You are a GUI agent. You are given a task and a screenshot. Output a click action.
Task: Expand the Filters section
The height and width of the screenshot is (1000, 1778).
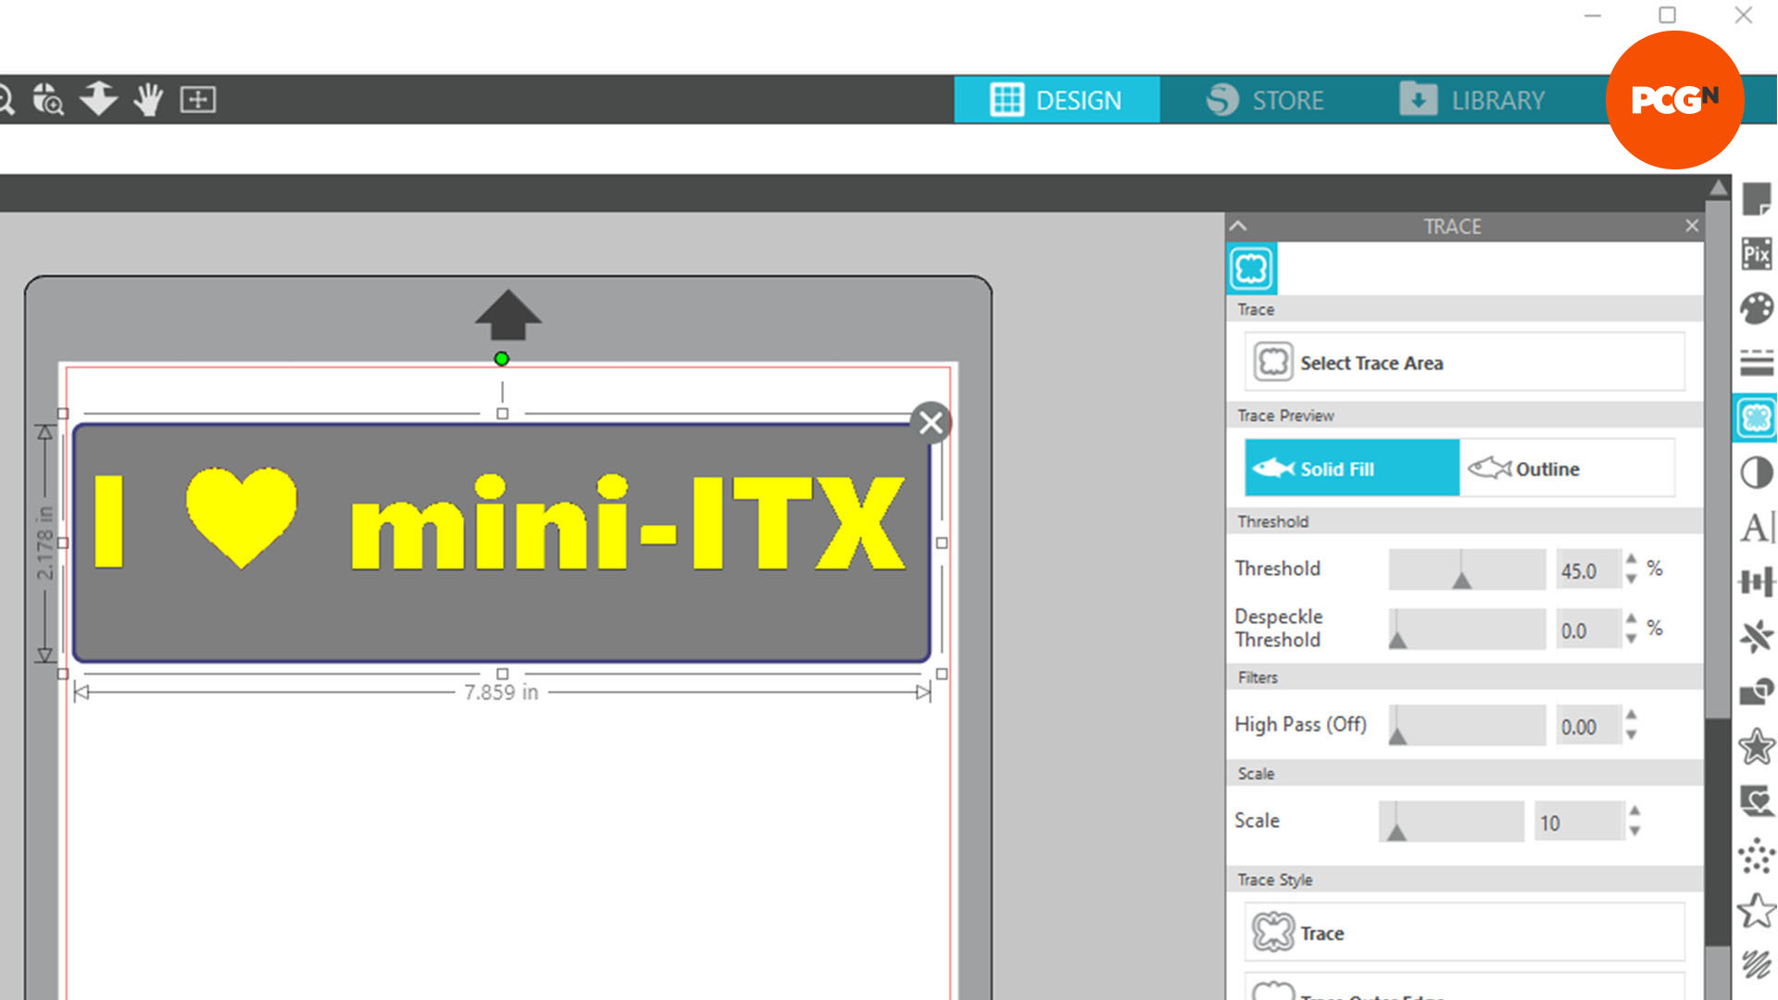[x=1257, y=678]
